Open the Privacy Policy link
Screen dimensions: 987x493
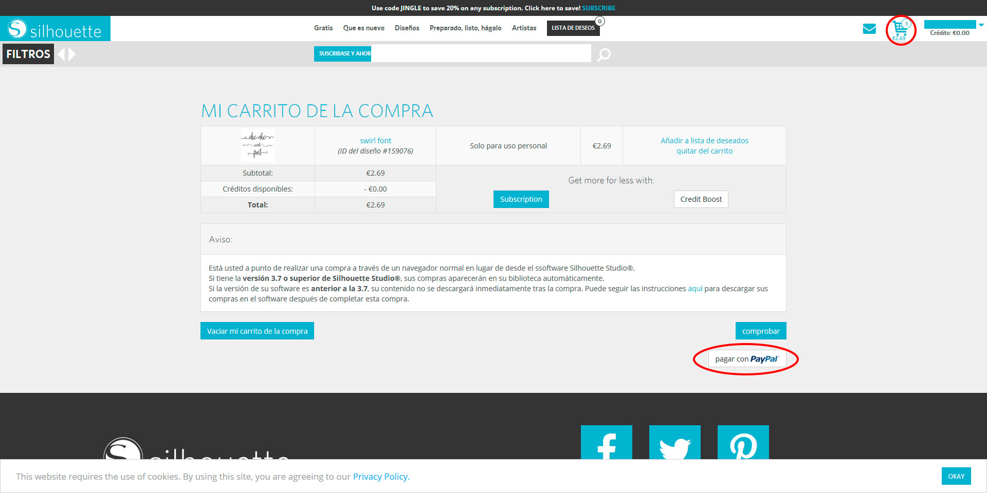(x=381, y=477)
